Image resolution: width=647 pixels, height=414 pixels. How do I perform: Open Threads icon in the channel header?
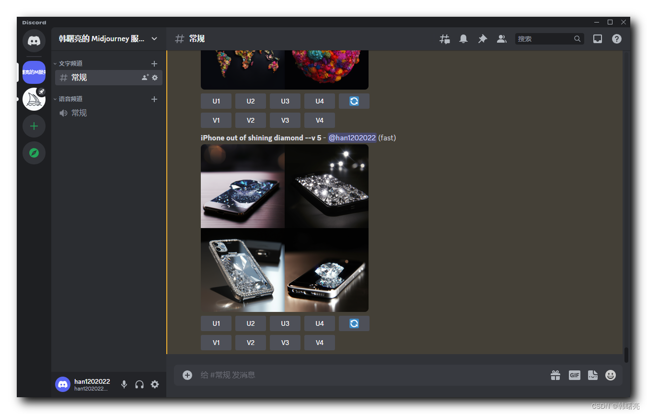click(445, 39)
